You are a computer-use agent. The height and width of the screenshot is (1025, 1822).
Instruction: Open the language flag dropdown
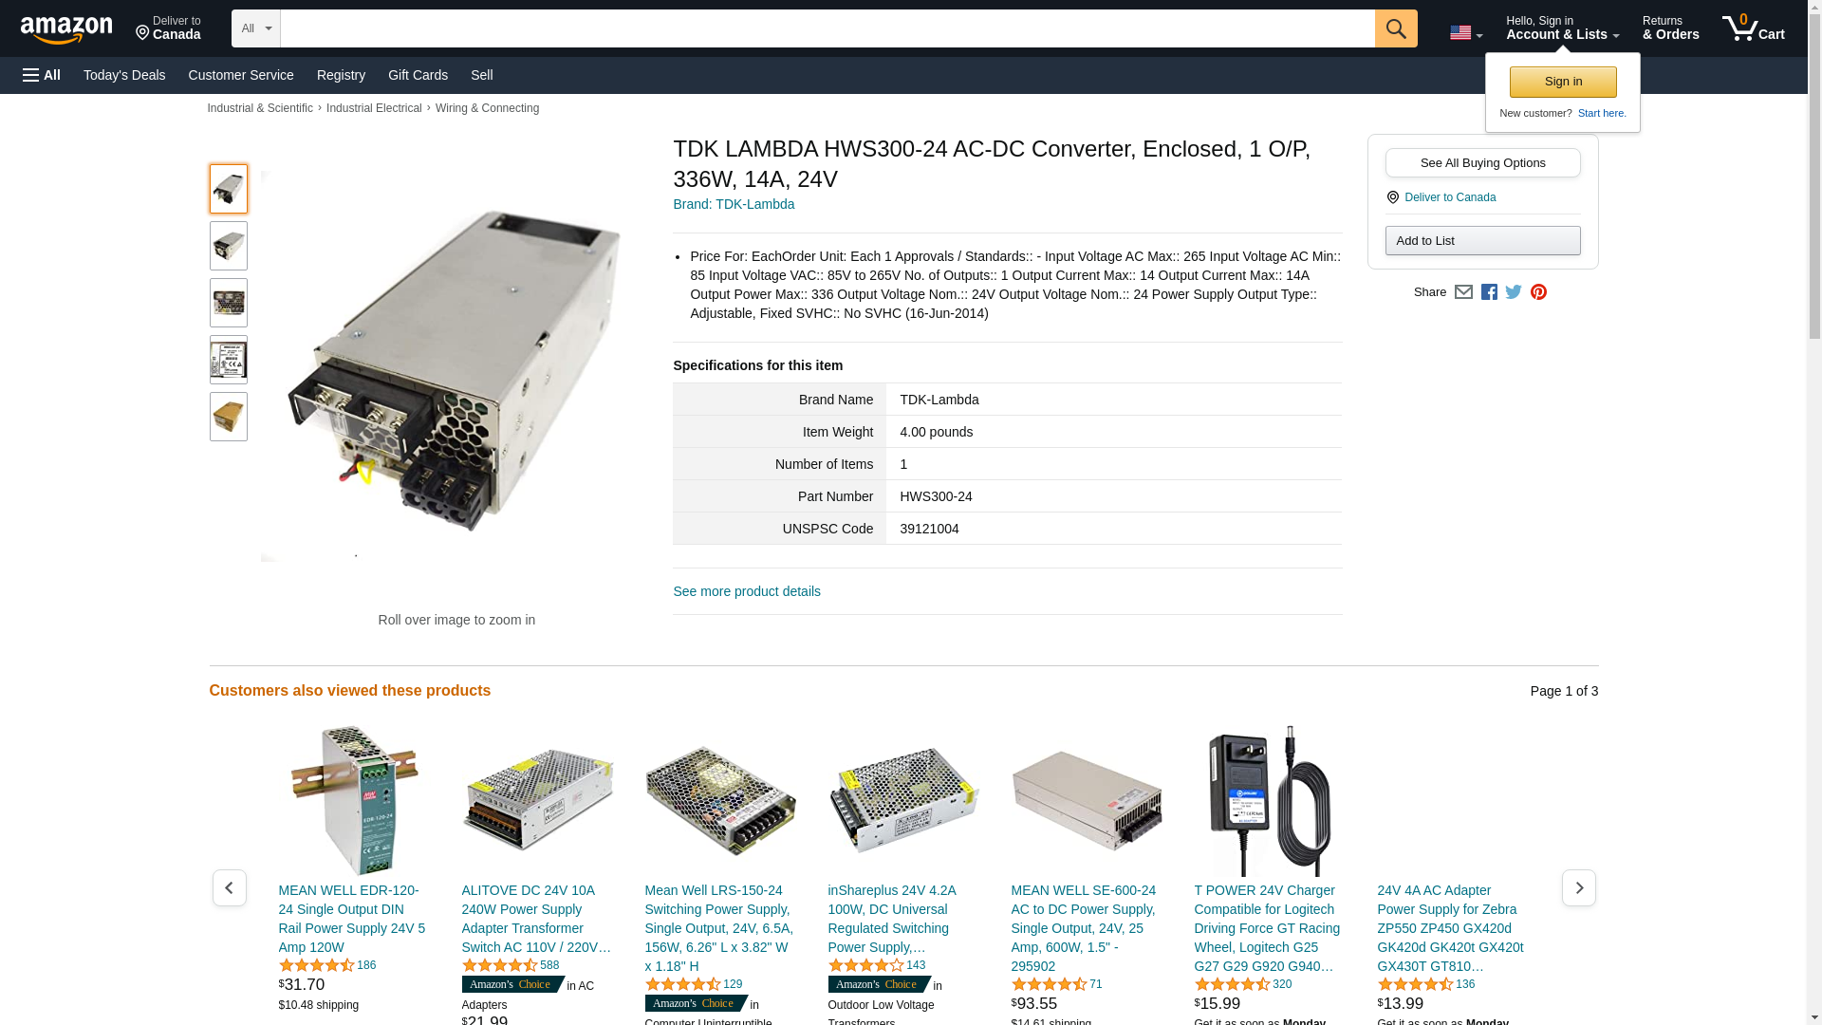1465,32
